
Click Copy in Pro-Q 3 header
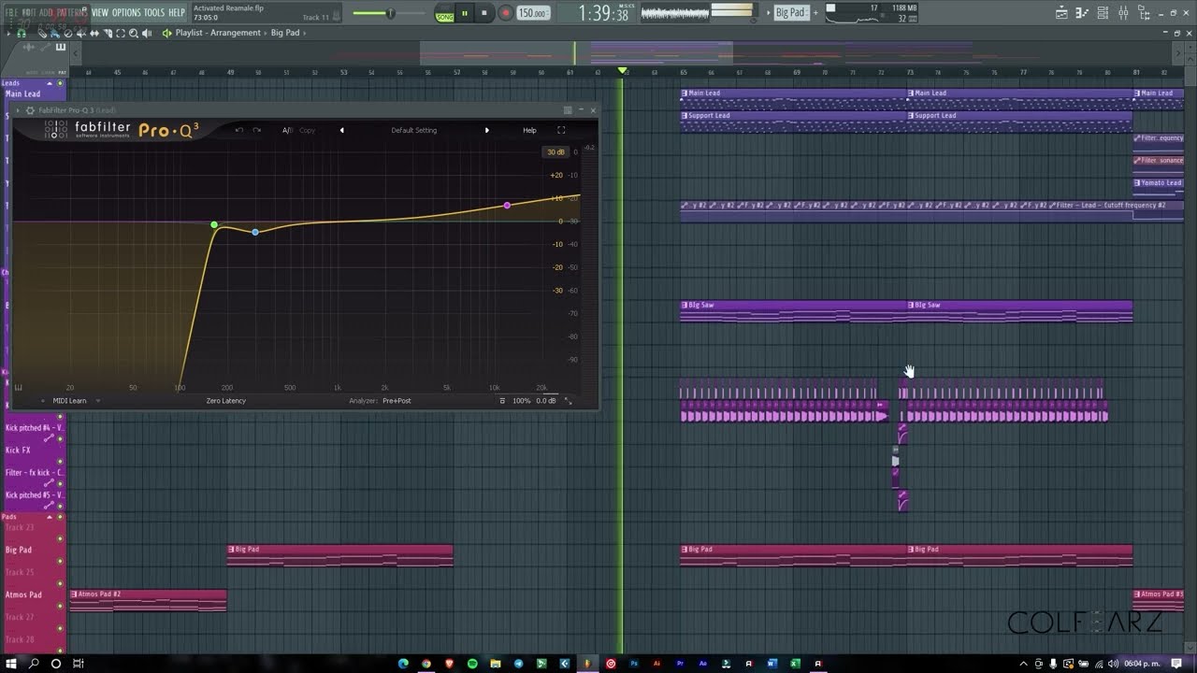click(x=307, y=131)
